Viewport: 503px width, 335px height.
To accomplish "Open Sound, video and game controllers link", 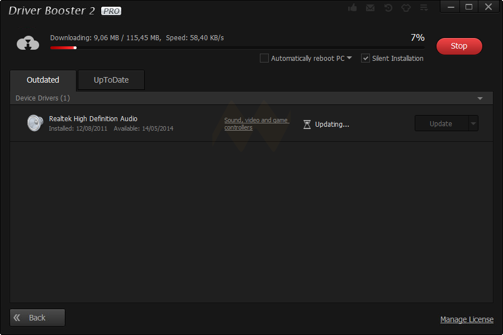I will (257, 124).
